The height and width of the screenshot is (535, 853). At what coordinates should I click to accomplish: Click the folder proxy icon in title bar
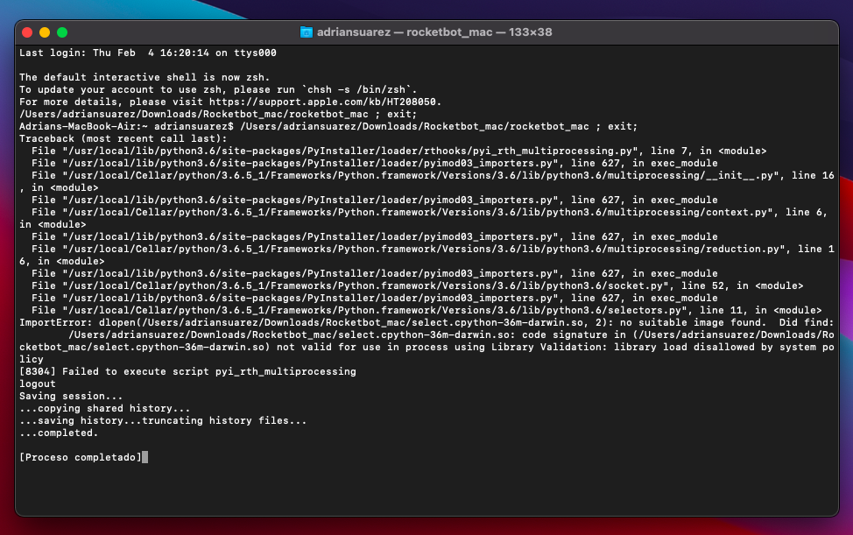[x=306, y=32]
